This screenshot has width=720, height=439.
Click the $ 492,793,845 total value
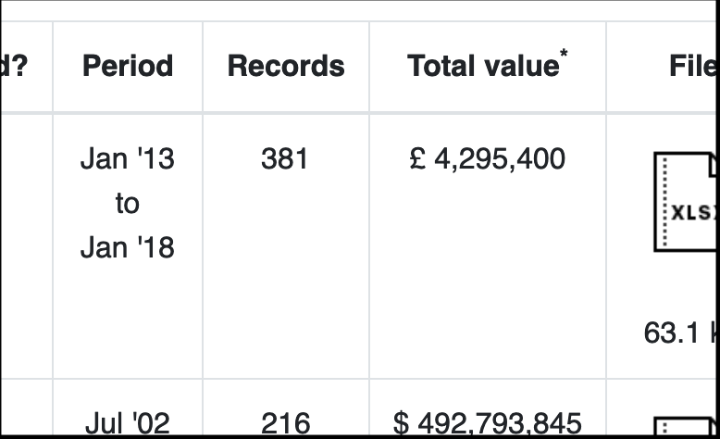click(x=487, y=423)
